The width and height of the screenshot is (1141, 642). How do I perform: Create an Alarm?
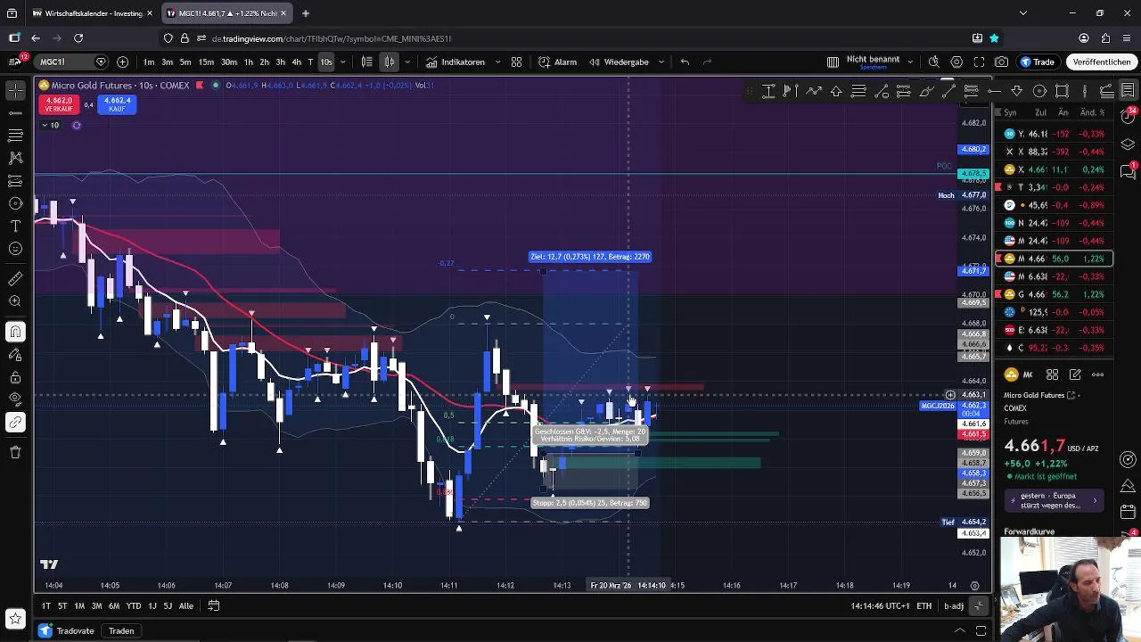tap(558, 62)
